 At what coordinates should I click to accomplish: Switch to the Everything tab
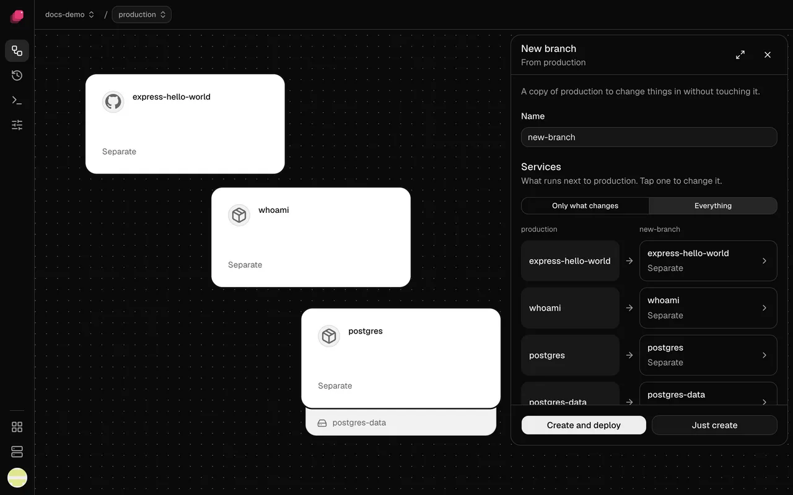[713, 205]
